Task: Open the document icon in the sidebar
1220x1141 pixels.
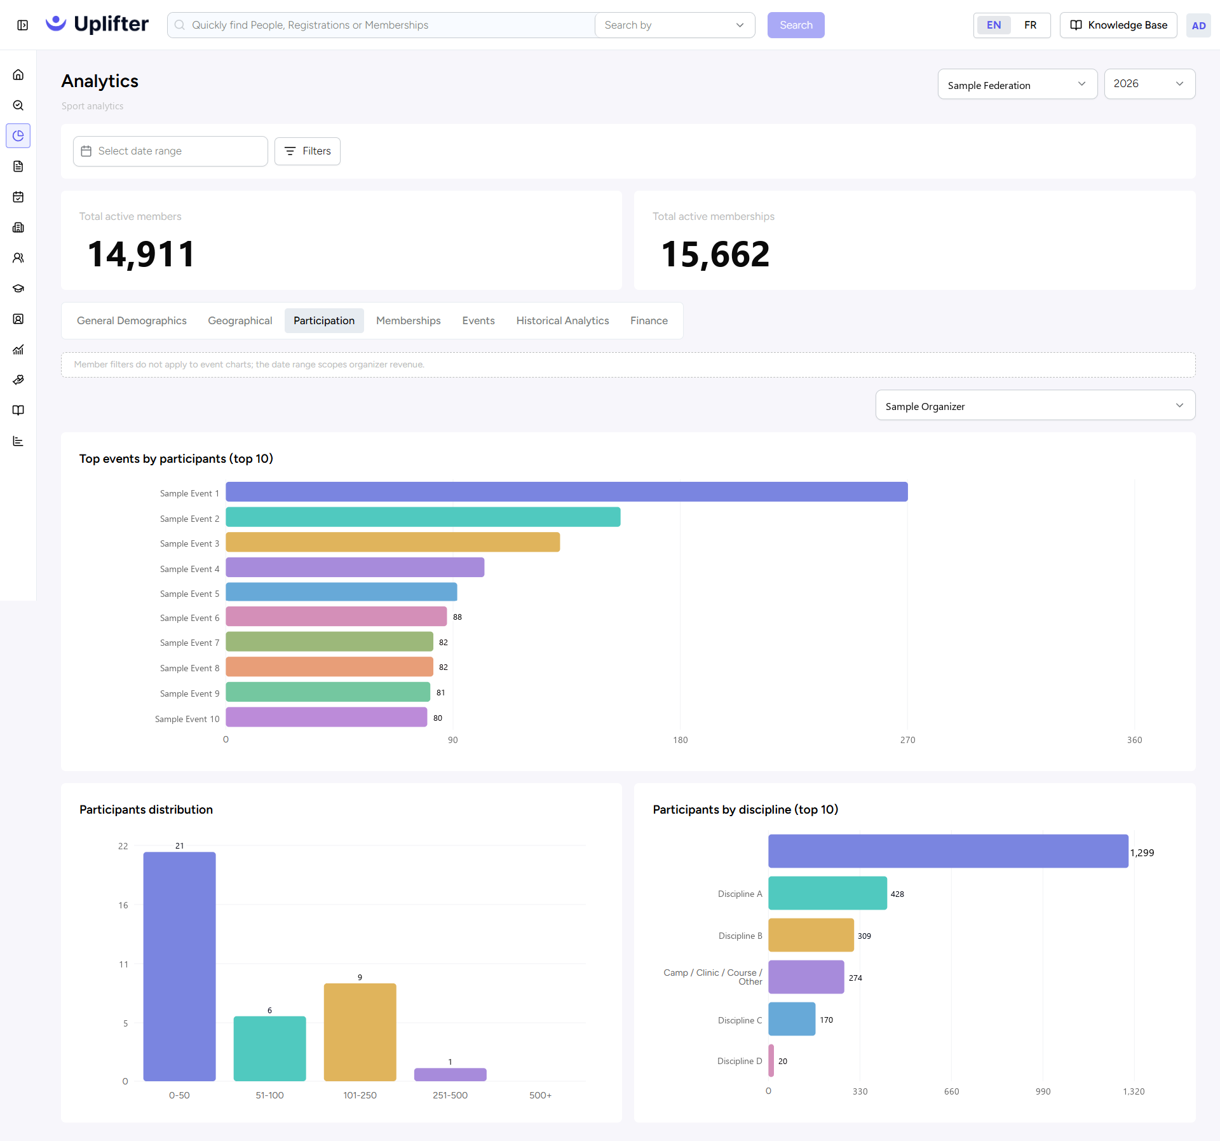Action: pos(18,167)
